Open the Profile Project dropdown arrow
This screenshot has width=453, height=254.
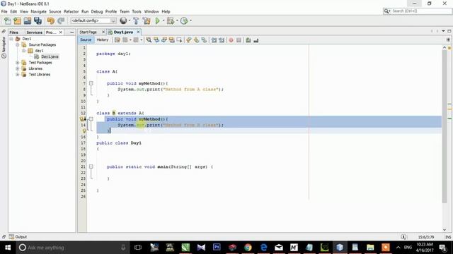190,20
